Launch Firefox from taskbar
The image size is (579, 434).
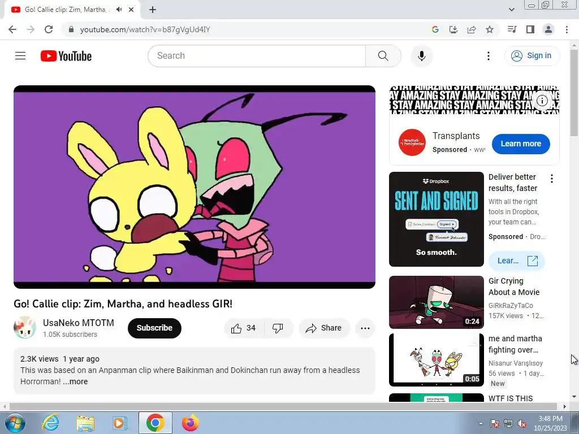[190, 423]
